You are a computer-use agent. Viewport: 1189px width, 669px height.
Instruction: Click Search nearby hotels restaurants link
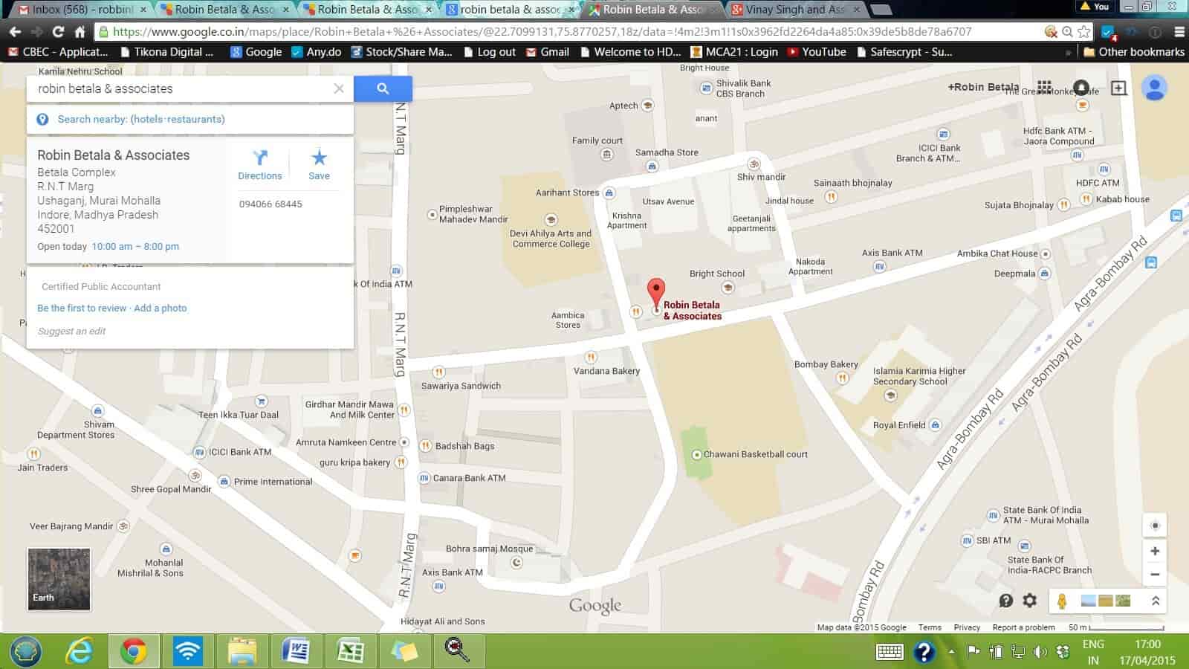[141, 119]
